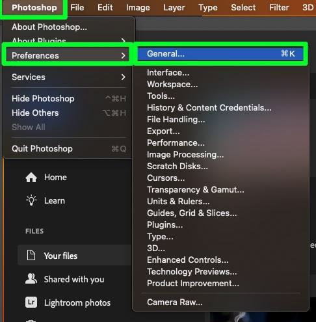Expand the Services submenu arrow
This screenshot has height=322, width=316.
(x=123, y=77)
